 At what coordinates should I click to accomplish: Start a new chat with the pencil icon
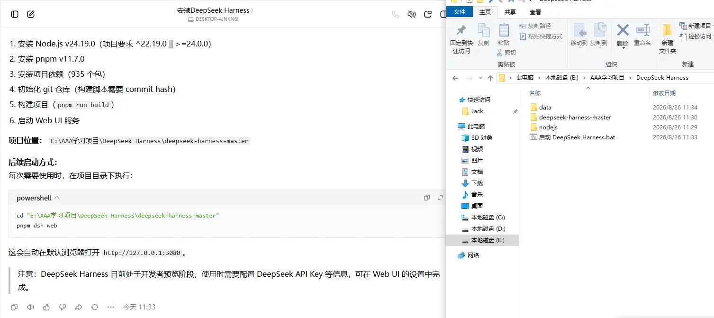coord(31,14)
